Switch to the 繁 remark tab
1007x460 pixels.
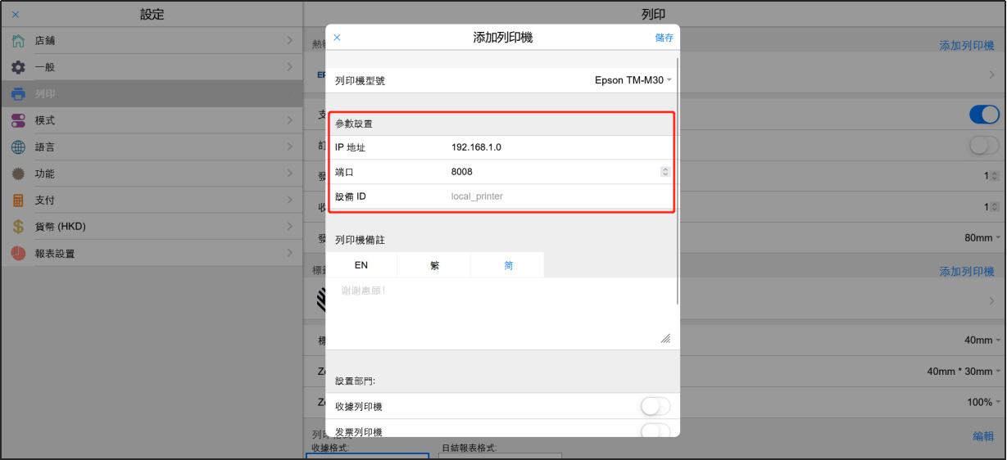[x=434, y=265]
